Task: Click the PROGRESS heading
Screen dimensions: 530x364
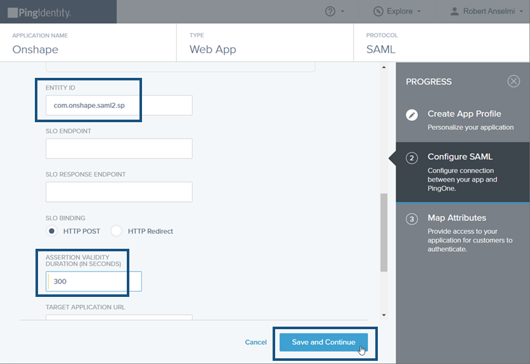Action: point(429,82)
